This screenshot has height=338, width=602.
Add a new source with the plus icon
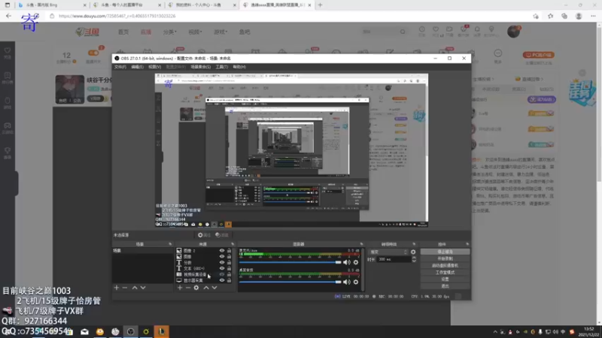click(180, 288)
